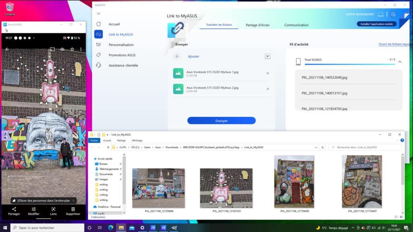Open Fichier tab in File Explorer
Screen dimensions: 413x232
coord(94,141)
